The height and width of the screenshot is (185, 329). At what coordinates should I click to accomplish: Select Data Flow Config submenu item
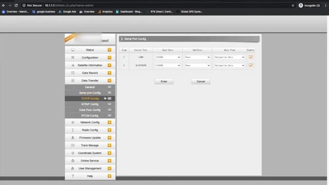coord(90,110)
